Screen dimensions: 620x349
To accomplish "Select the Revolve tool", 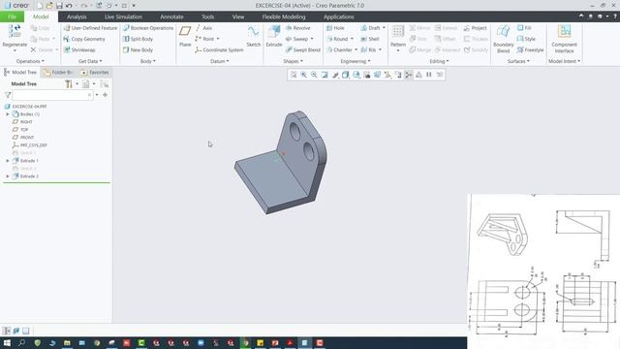I will pyautogui.click(x=297, y=28).
